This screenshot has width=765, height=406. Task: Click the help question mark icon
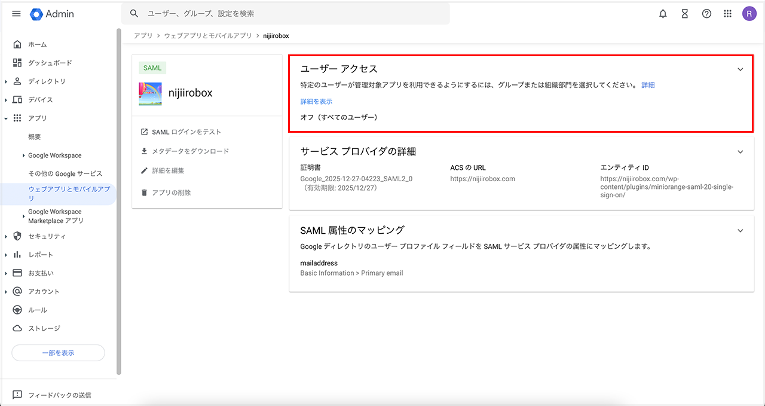tap(706, 14)
